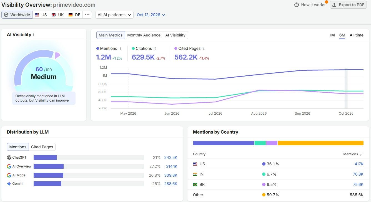Image resolution: width=371 pixels, height=202 pixels.
Task: Click the Citations metric info icon
Action: click(x=155, y=48)
